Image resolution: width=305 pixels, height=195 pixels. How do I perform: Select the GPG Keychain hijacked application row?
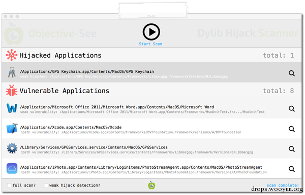pos(151,72)
